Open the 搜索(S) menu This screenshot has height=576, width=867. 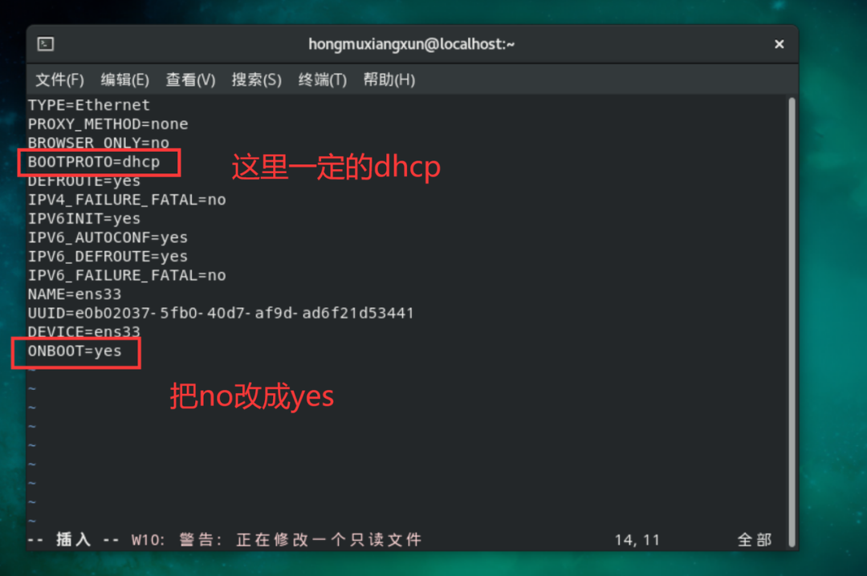pyautogui.click(x=257, y=79)
